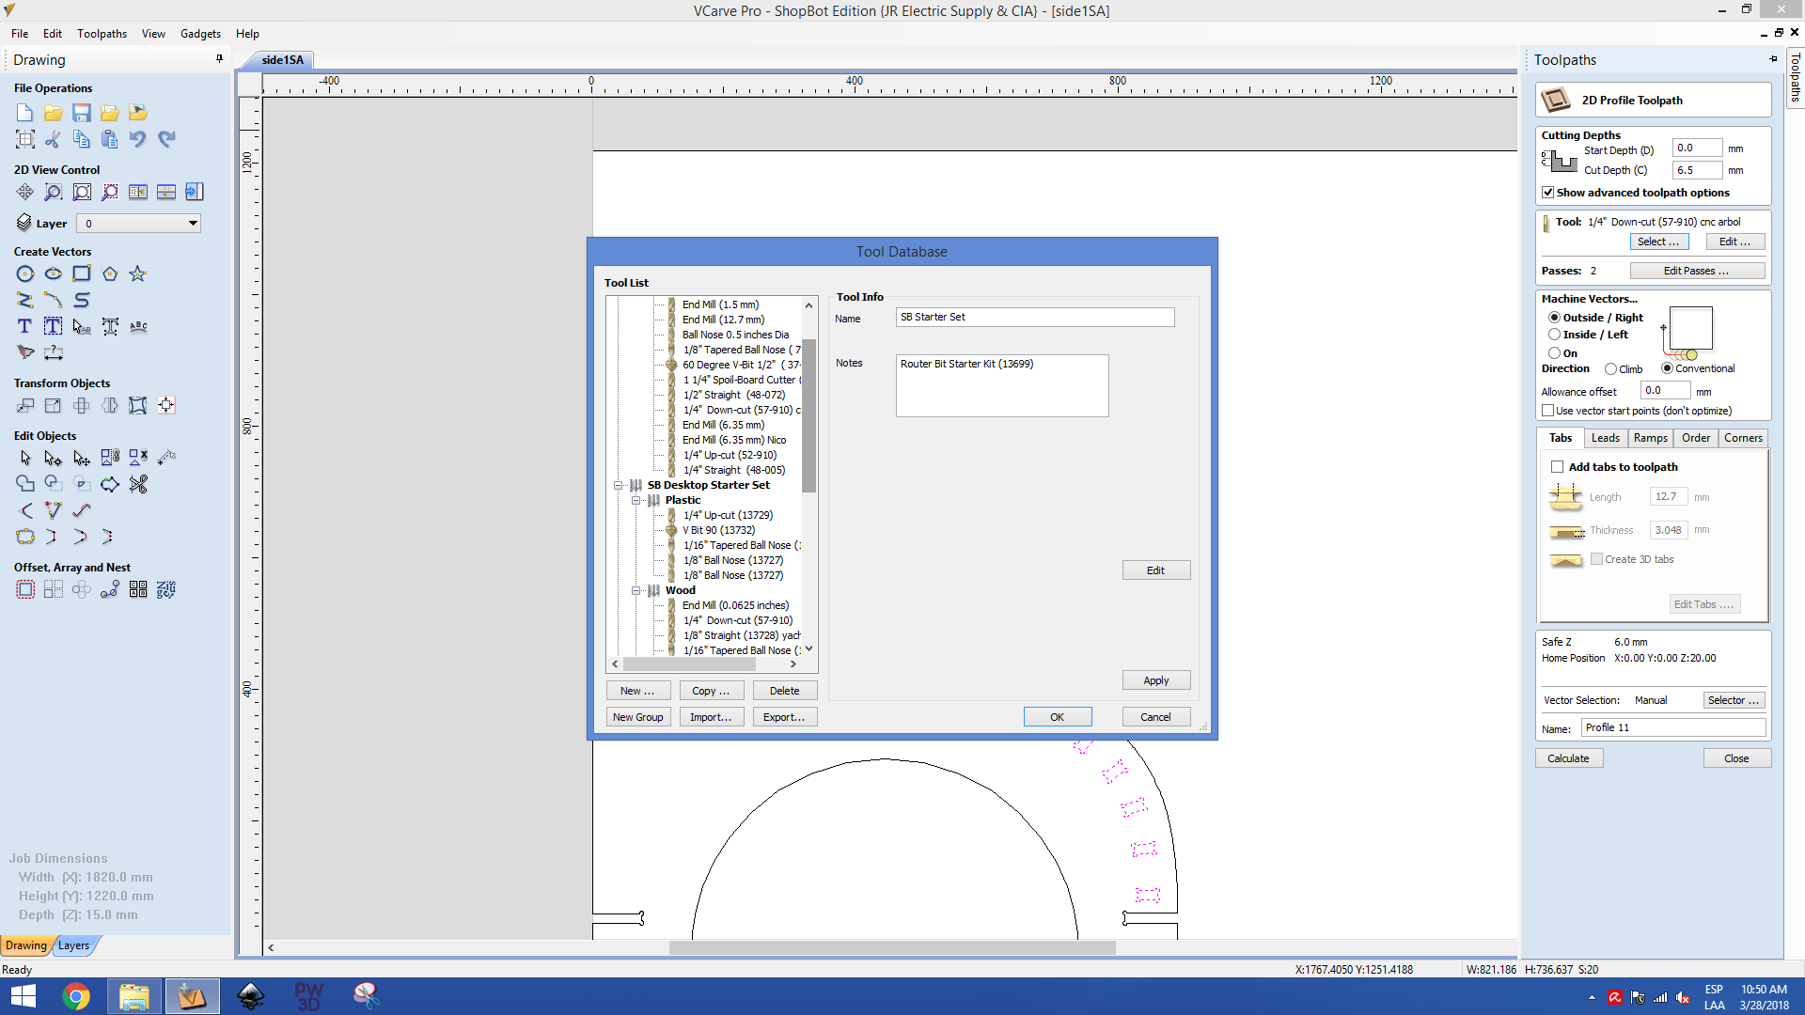Open the weld vectors tool

25,484
